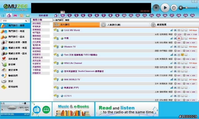Viewport: 199px width, 119px height.
Task: Open the Music & e-Books banner
Action: coord(73,109)
